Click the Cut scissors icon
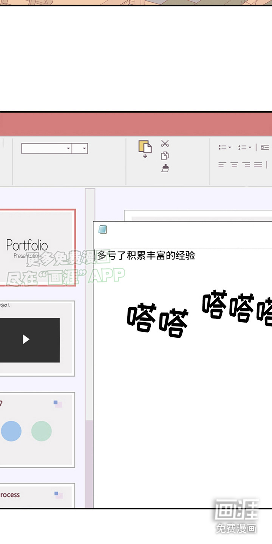The width and height of the screenshot is (272, 544). [165, 144]
